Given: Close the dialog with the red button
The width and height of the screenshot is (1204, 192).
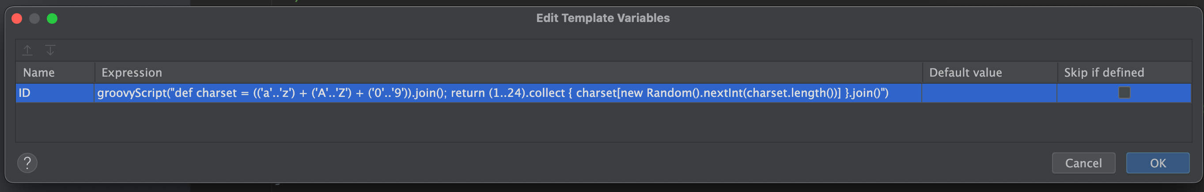Looking at the screenshot, I should pyautogui.click(x=17, y=18).
